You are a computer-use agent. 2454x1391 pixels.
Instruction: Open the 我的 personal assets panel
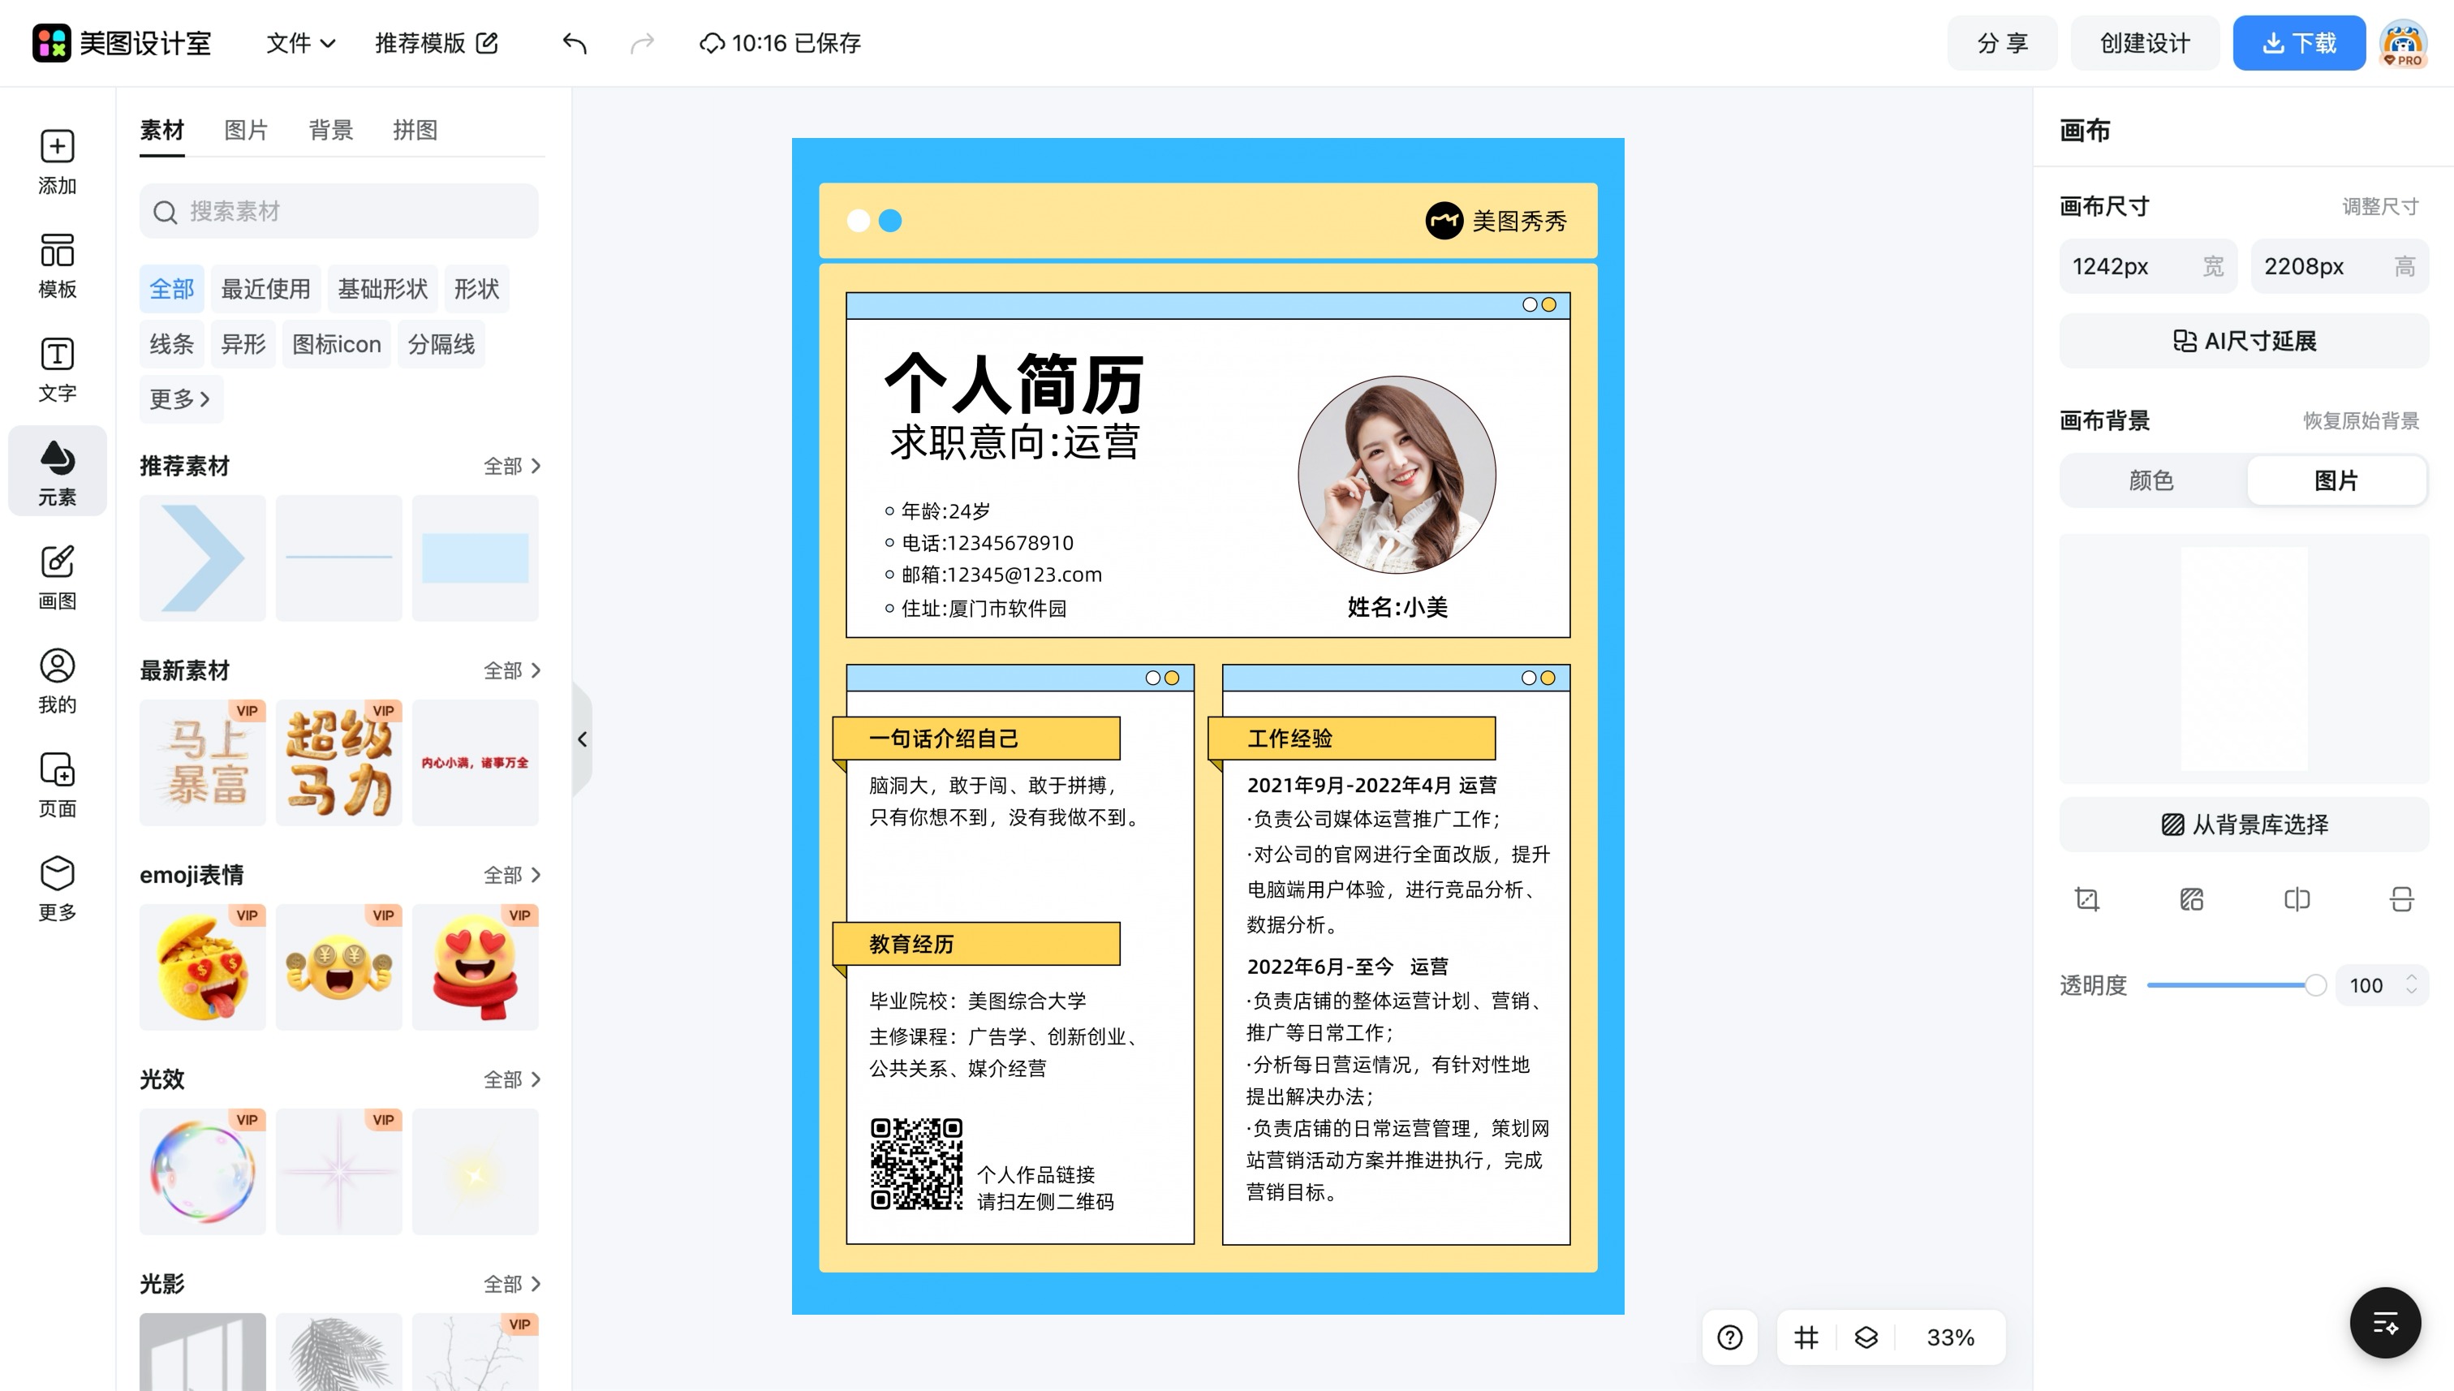click(x=58, y=681)
